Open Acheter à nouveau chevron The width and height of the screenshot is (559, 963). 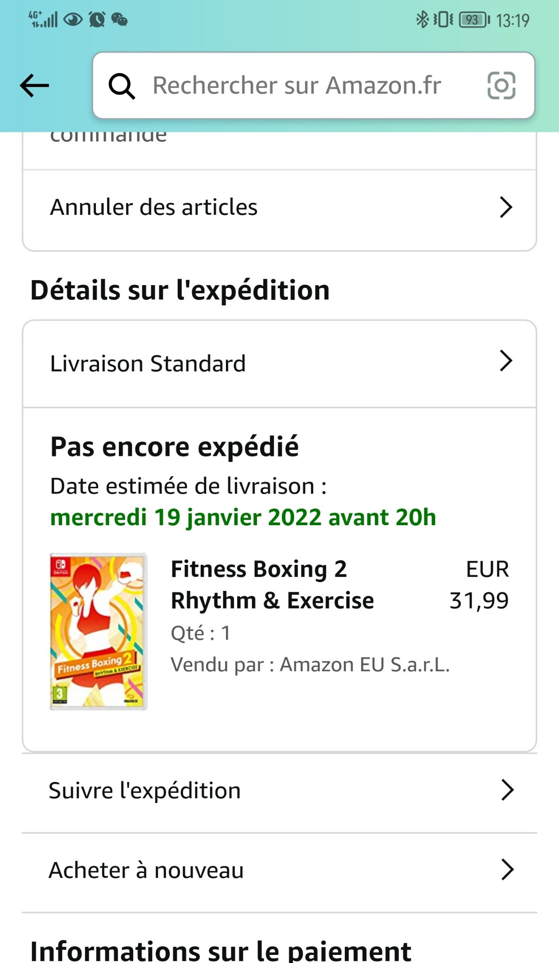(x=507, y=870)
